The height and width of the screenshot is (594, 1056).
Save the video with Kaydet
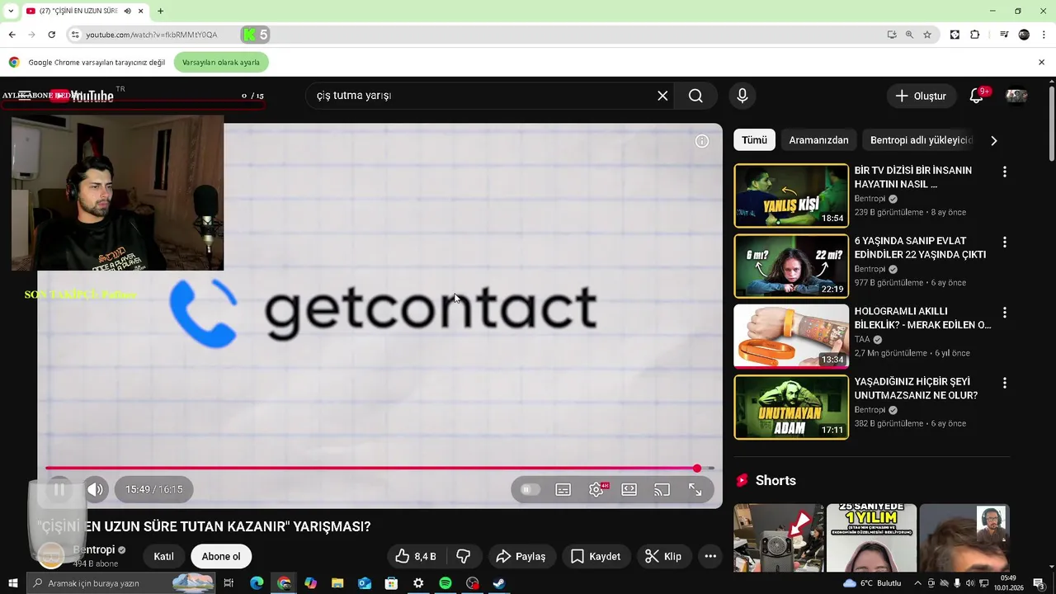pos(596,556)
